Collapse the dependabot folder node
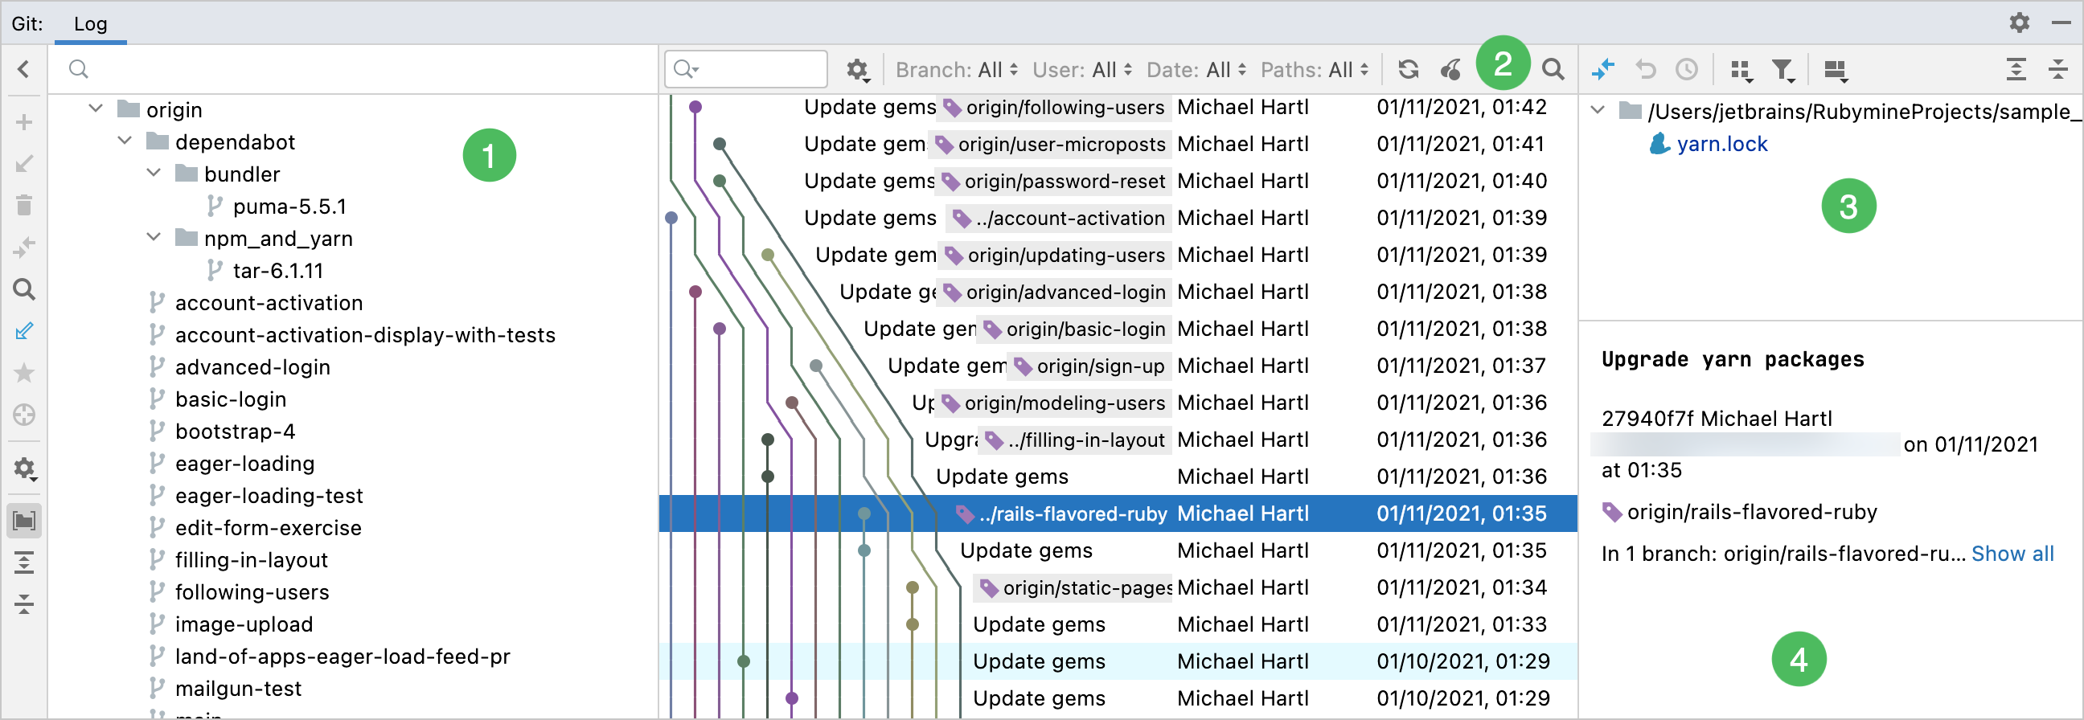Viewport: 2084px width, 720px height. coord(125,141)
